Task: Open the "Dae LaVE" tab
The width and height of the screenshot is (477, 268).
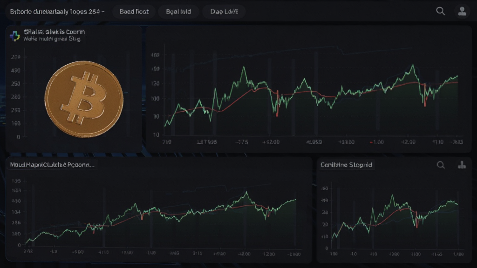Action: [x=224, y=12]
